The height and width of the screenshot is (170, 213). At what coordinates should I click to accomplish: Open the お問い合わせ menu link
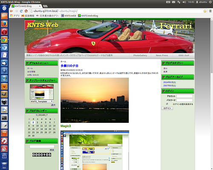33,75
